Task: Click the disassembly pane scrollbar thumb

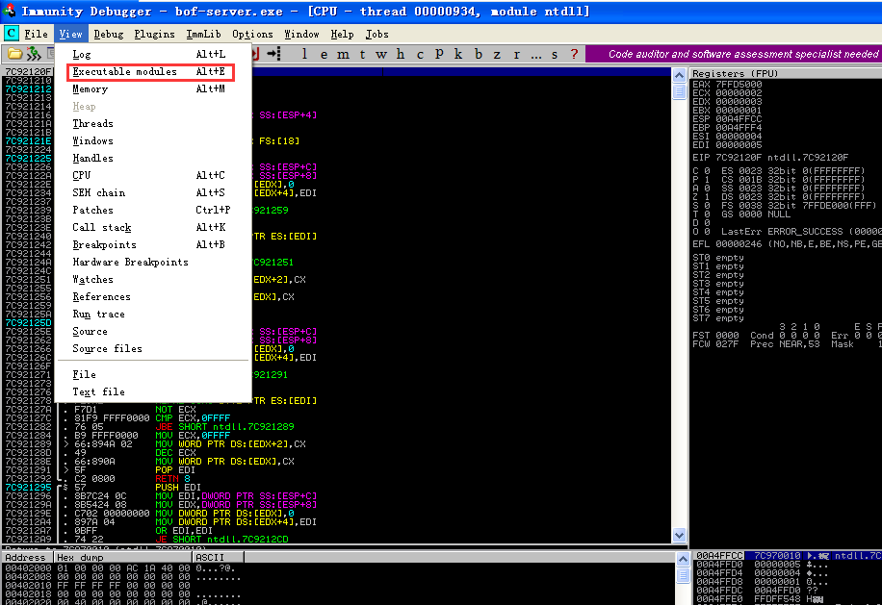Action: coord(680,91)
